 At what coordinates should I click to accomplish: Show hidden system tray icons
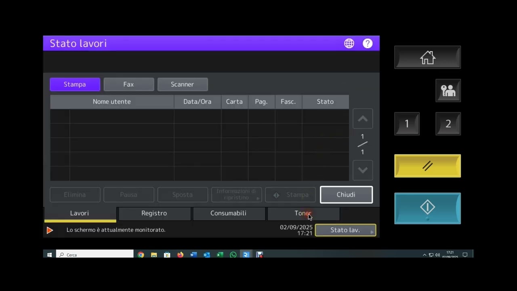click(x=425, y=255)
